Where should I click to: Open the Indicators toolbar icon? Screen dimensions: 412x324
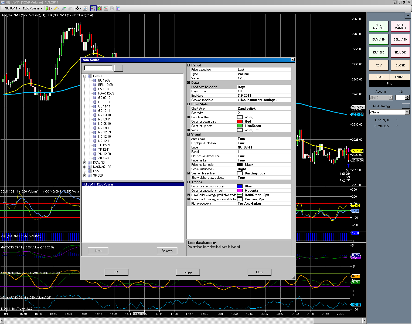point(106,8)
